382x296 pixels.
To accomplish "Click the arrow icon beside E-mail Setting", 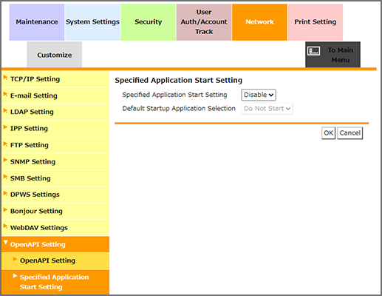I will click(5, 94).
